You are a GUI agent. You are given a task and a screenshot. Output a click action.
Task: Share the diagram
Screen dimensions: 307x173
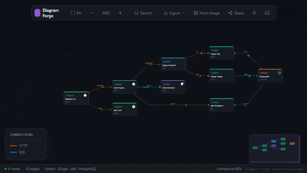(236, 13)
